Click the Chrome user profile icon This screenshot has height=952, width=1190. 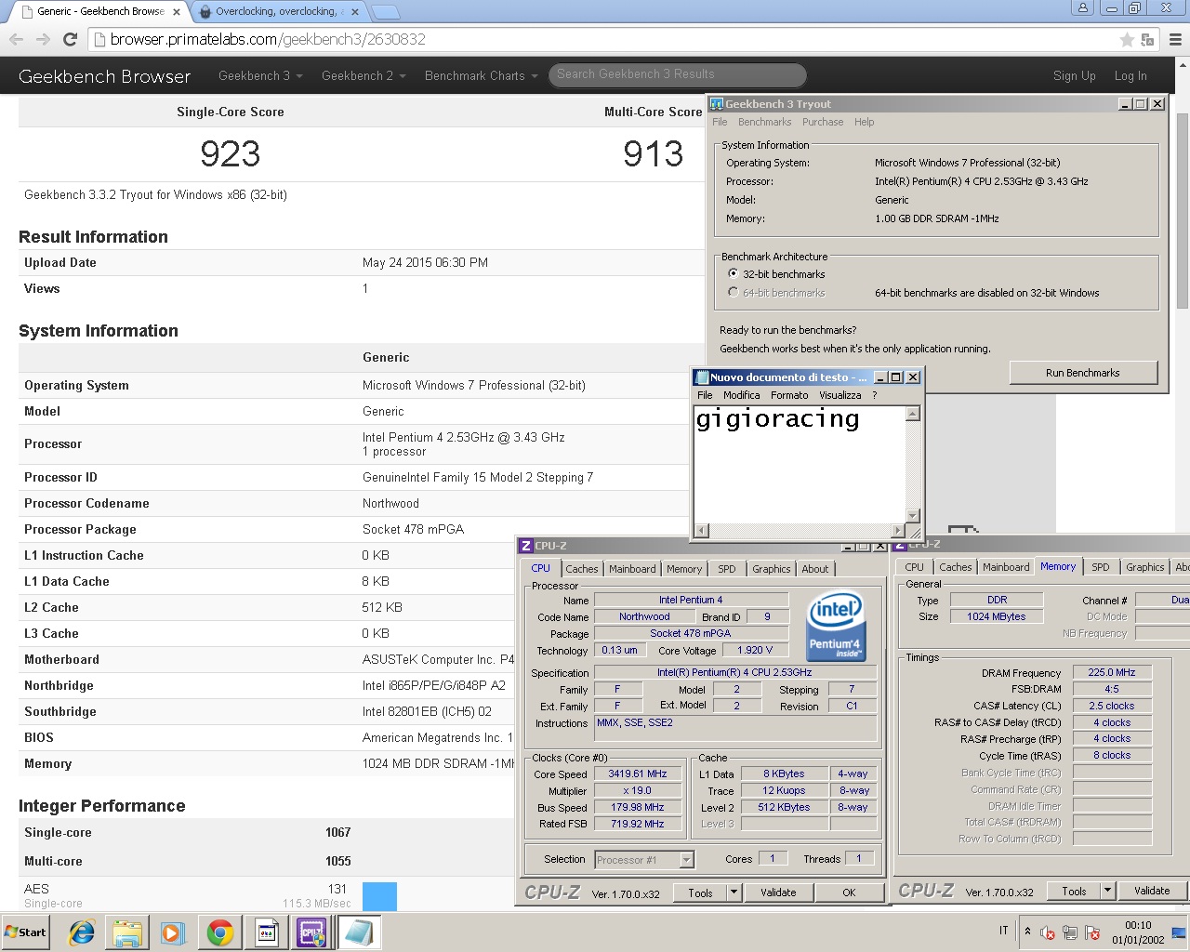coord(1082,7)
